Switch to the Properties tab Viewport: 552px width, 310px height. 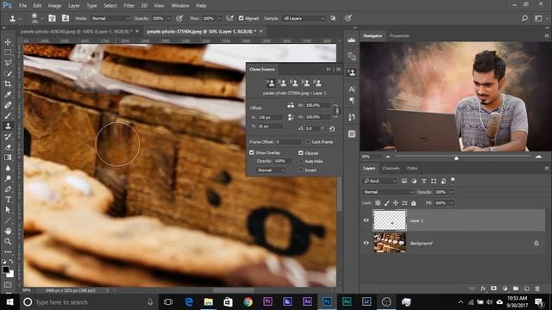coord(399,36)
